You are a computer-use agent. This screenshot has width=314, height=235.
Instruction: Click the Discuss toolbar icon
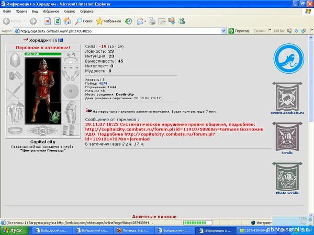click(x=172, y=21)
